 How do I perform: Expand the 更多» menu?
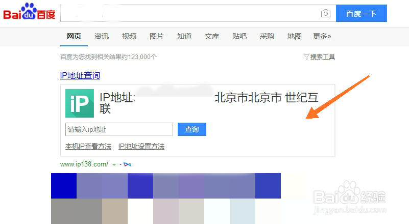pyautogui.click(x=322, y=36)
